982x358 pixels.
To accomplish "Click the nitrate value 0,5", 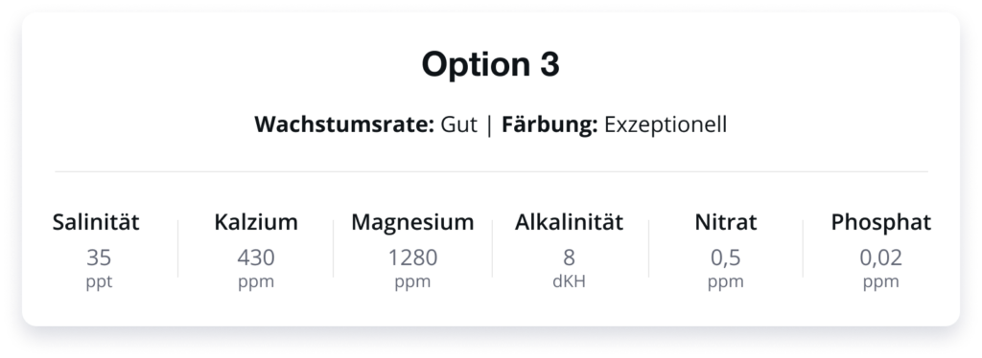I will click(x=726, y=258).
